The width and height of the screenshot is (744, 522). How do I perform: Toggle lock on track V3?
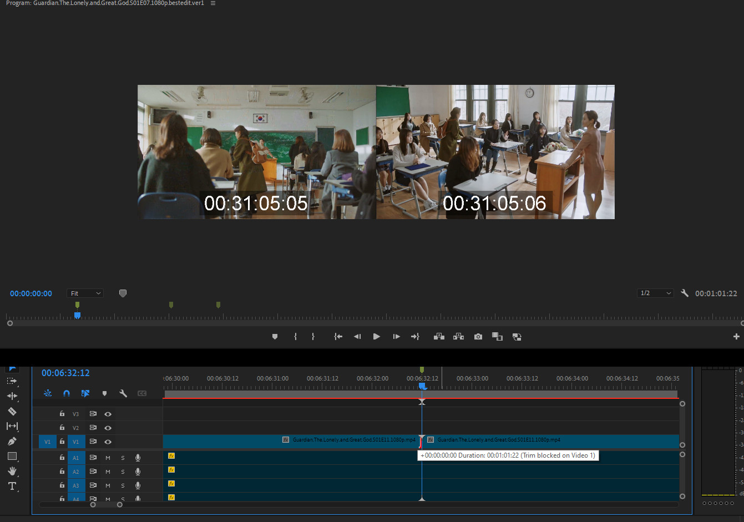[62, 414]
